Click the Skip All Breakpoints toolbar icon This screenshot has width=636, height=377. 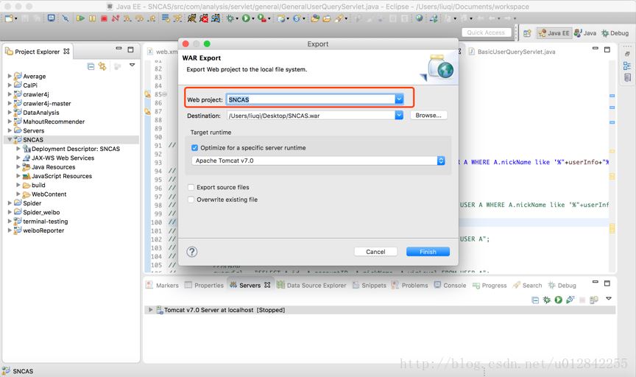click(x=66, y=18)
